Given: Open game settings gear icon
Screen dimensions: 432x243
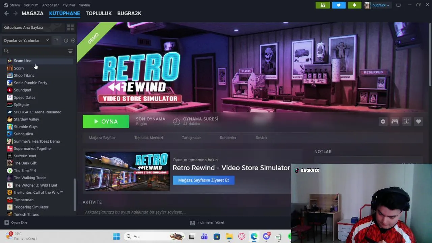Looking at the screenshot, I should tap(383, 122).
